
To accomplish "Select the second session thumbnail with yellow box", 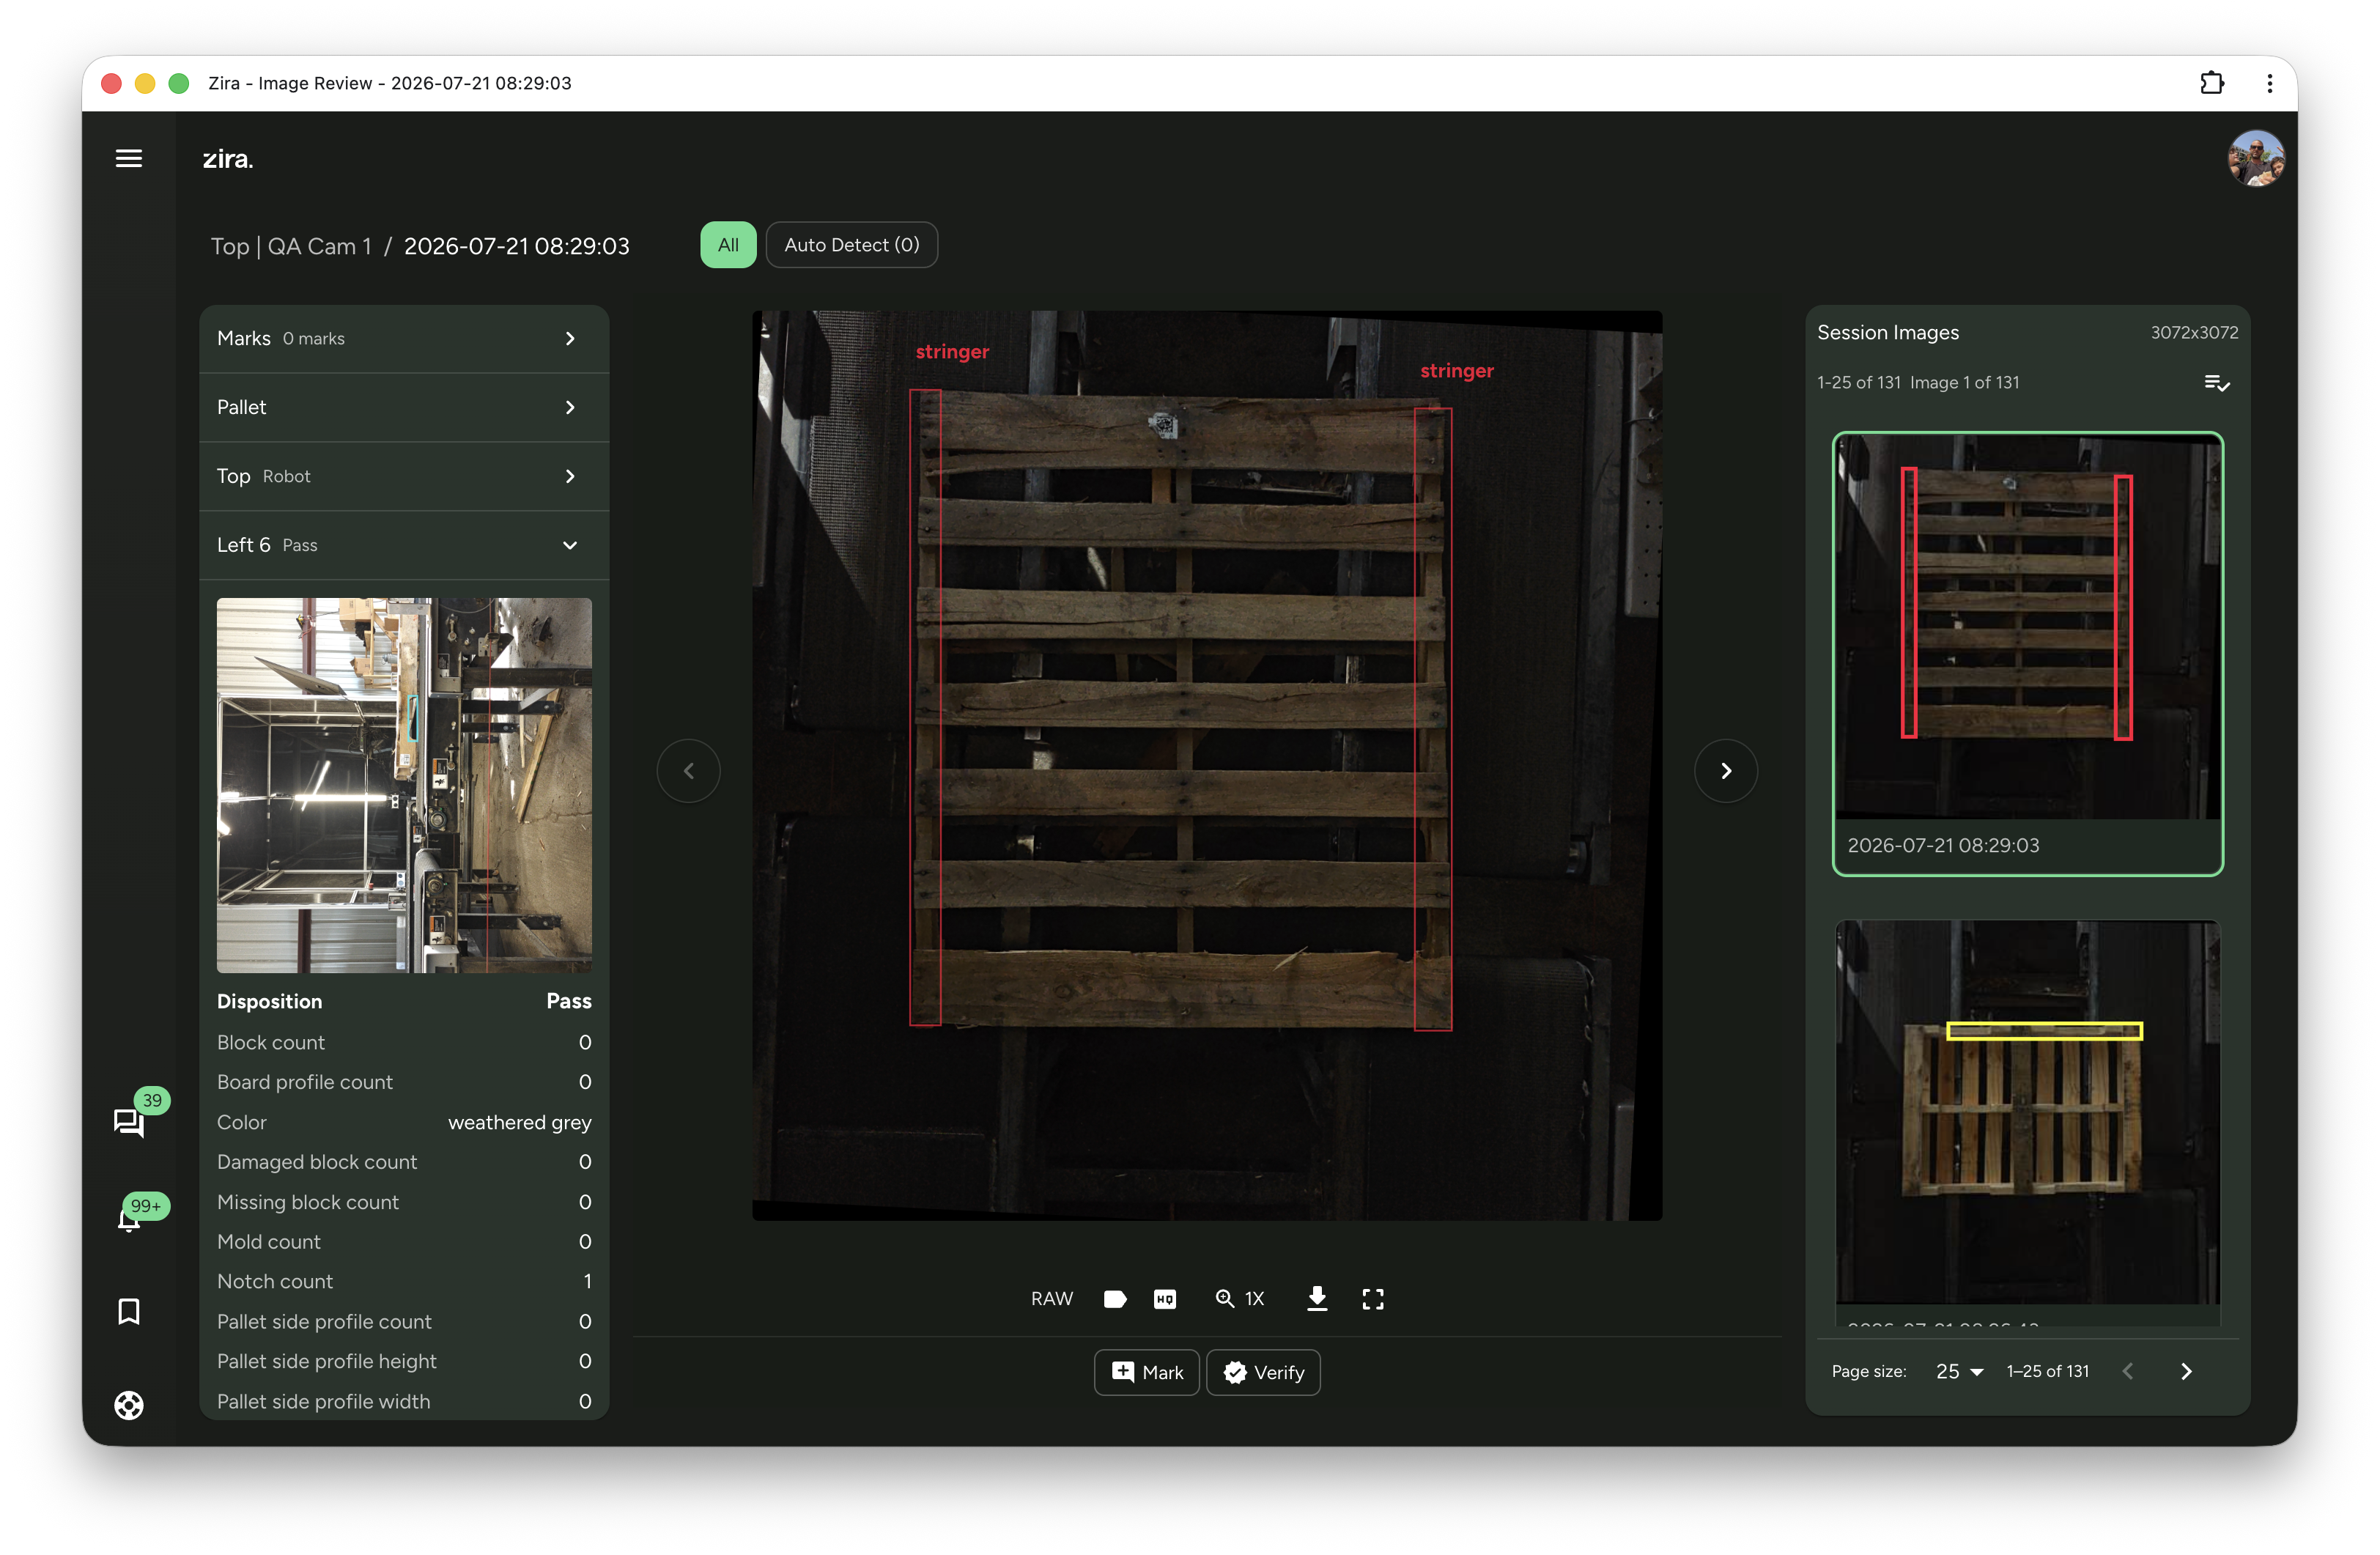I will [x=2028, y=1121].
